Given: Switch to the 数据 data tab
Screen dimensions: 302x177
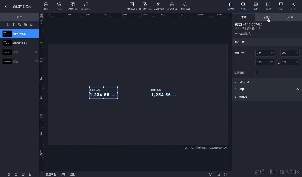Looking at the screenshot, I should (267, 17).
